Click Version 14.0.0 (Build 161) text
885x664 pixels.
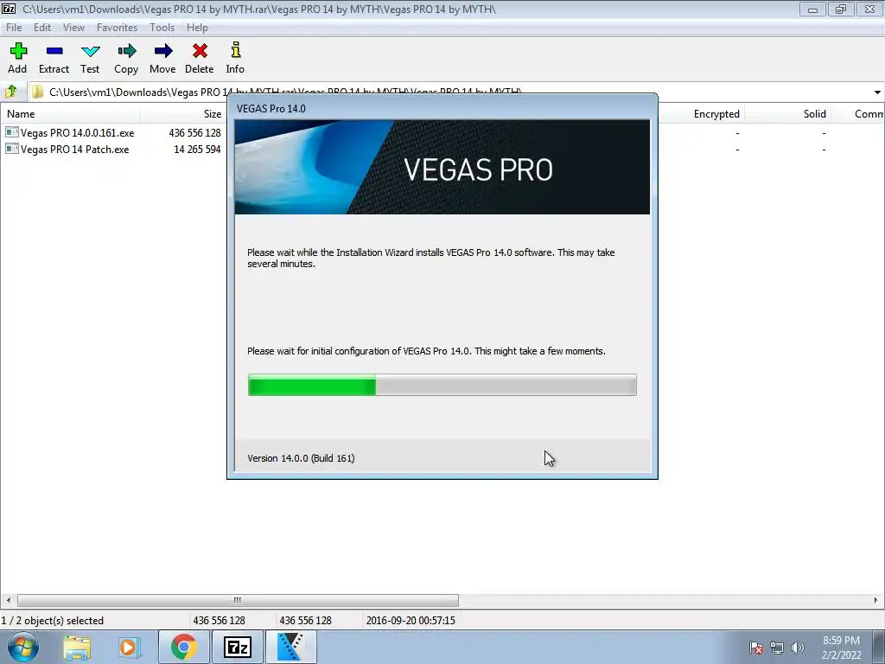pyautogui.click(x=301, y=458)
